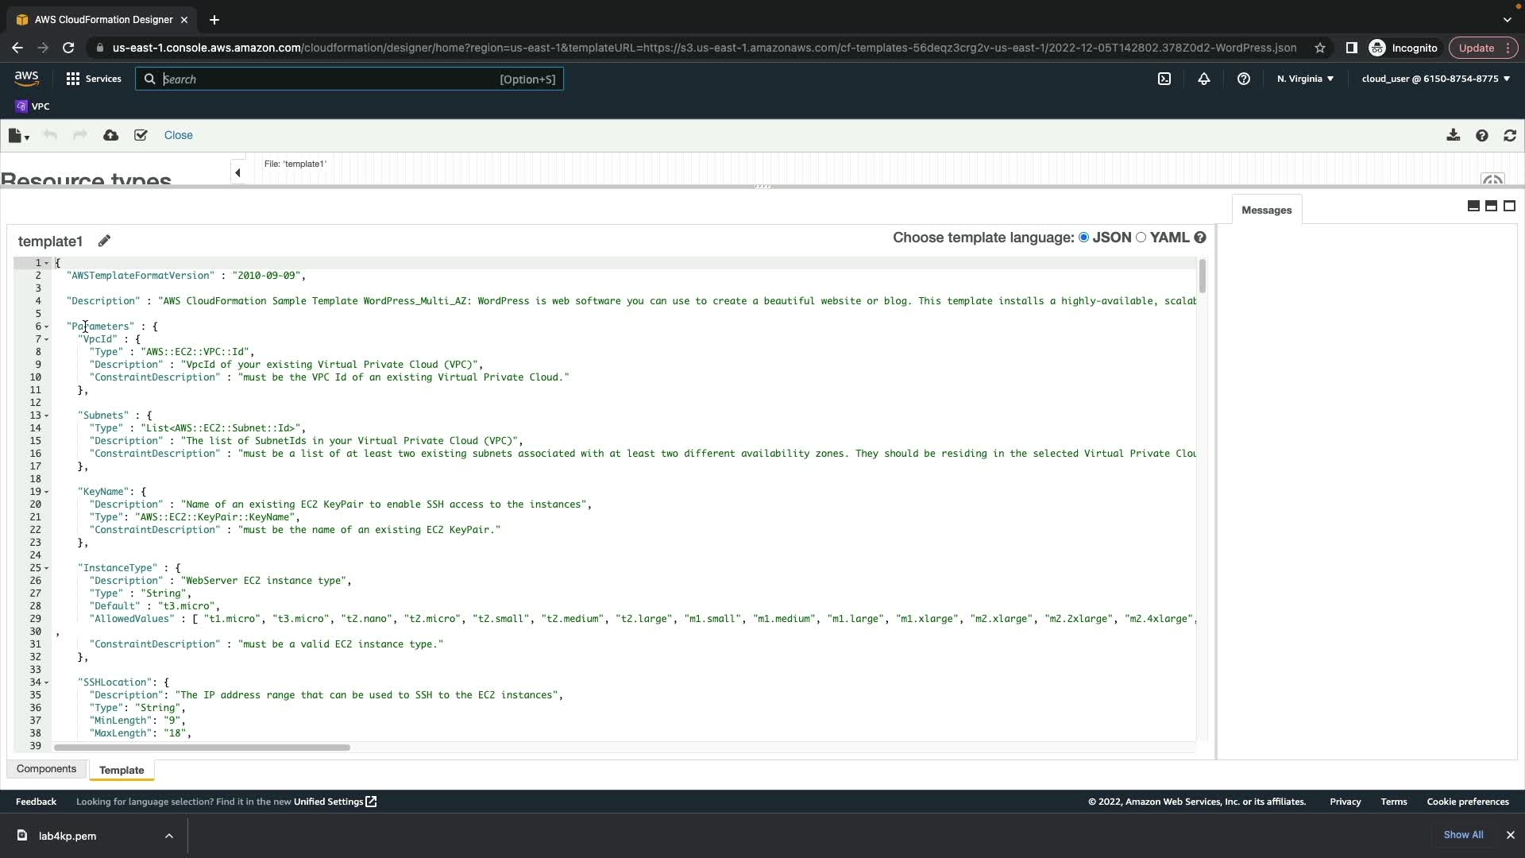Switch to the Components tab

point(46,769)
